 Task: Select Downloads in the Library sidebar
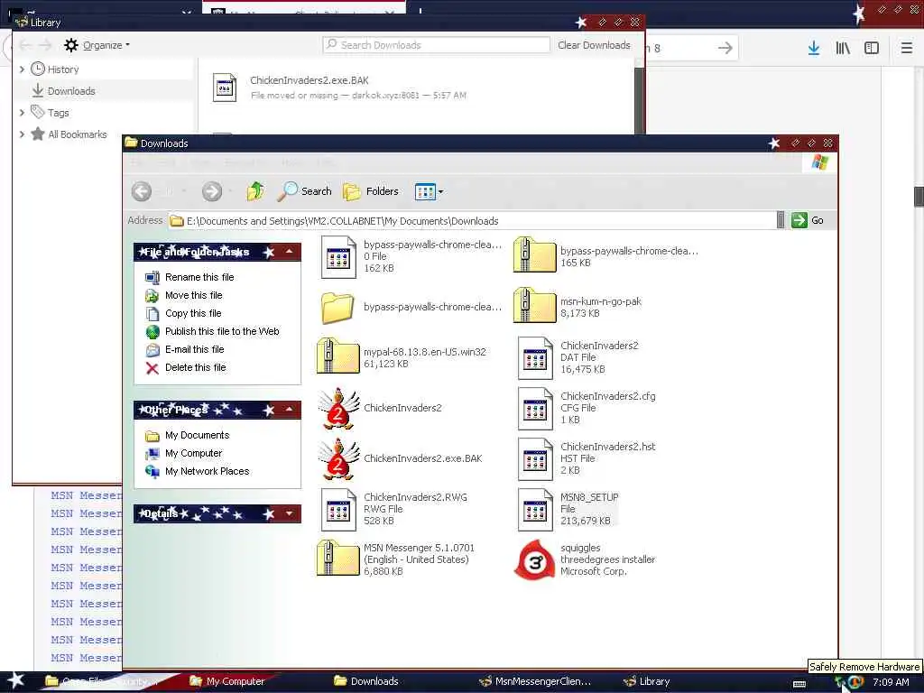click(71, 91)
